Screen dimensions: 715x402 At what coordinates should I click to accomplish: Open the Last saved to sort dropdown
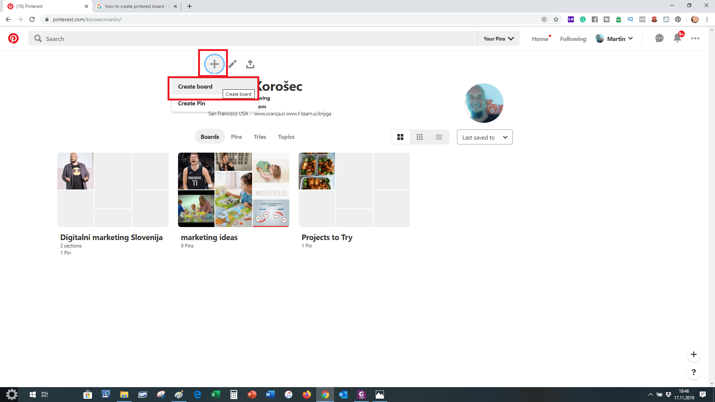click(x=484, y=137)
